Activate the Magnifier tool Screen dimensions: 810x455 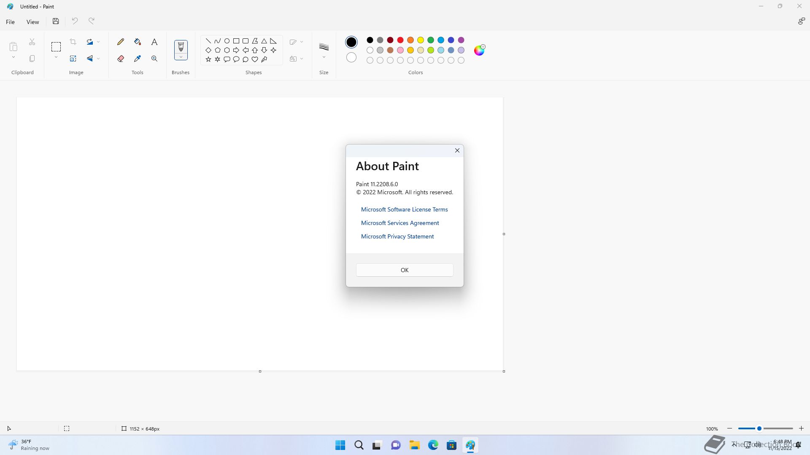click(154, 59)
